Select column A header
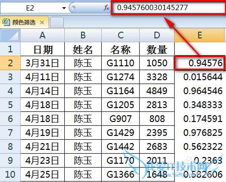The height and width of the screenshot is (182, 226). click(42, 36)
